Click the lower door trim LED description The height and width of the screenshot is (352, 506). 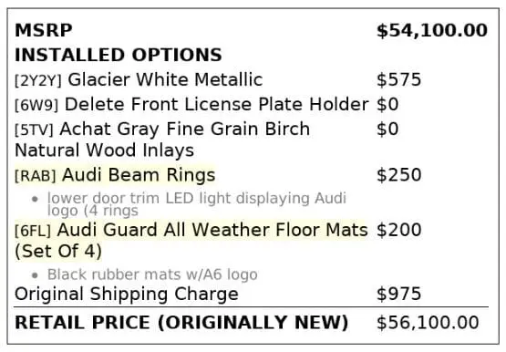[197, 204]
